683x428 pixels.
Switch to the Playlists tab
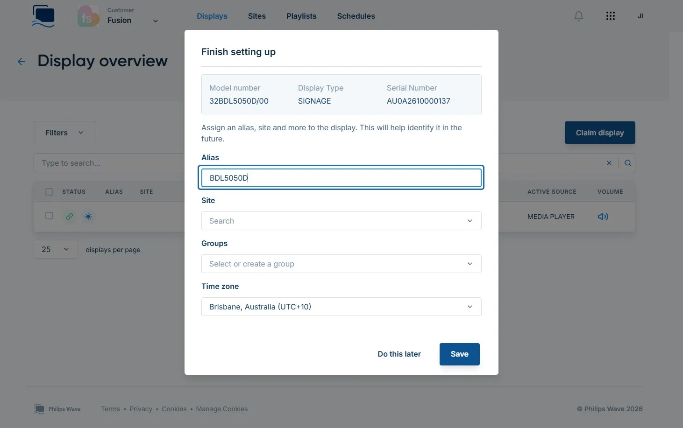(x=301, y=16)
